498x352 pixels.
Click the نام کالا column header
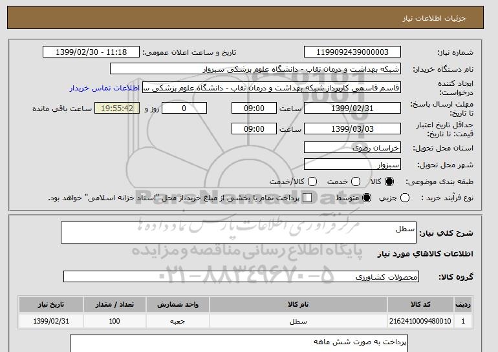point(298,304)
